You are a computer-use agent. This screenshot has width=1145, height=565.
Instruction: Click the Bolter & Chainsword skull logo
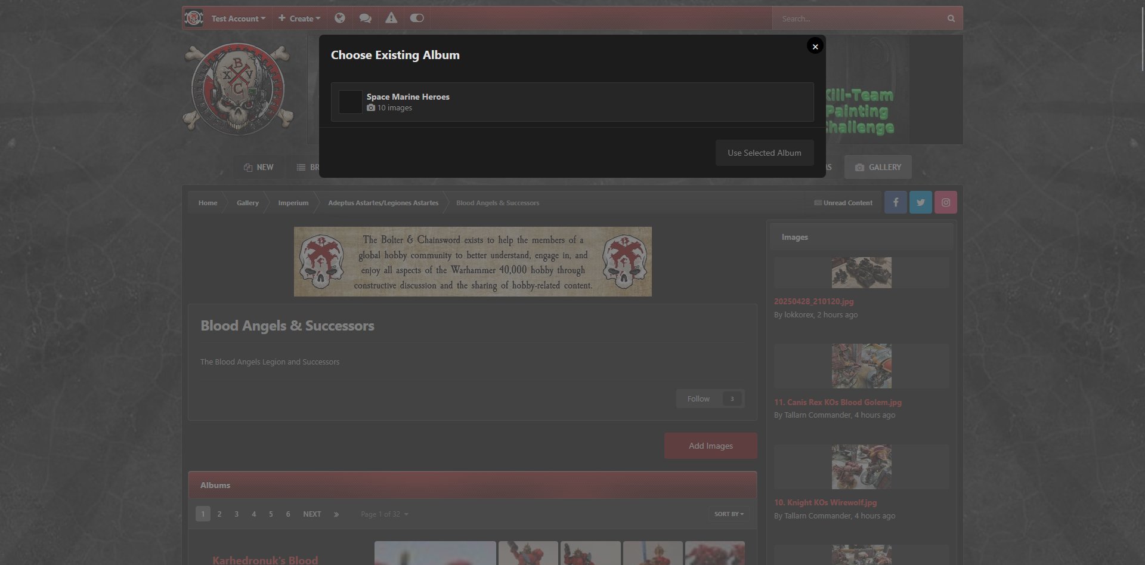coord(239,88)
